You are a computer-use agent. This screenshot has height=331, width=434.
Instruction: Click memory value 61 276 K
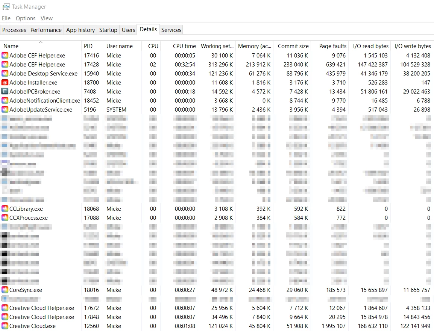click(259, 74)
